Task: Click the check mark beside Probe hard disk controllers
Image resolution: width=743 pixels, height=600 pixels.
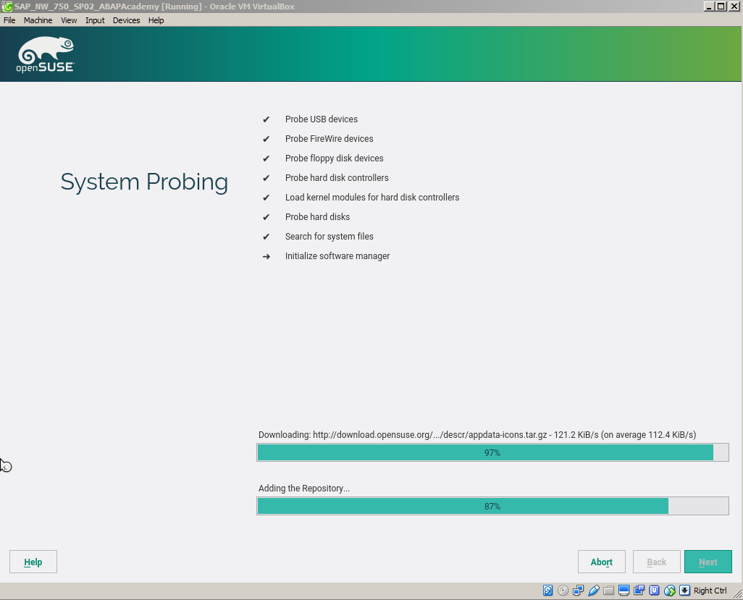Action: coord(266,178)
